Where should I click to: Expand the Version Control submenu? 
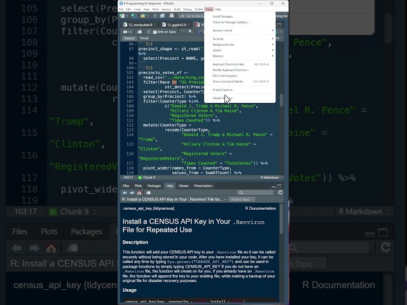tap(240, 30)
